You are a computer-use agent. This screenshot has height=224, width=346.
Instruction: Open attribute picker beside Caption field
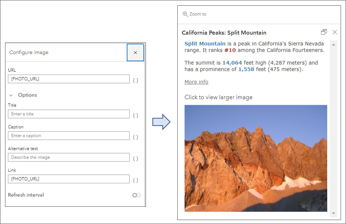click(135, 137)
